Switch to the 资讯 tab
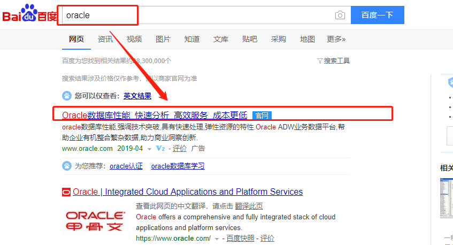The height and width of the screenshot is (245, 453). click(105, 39)
